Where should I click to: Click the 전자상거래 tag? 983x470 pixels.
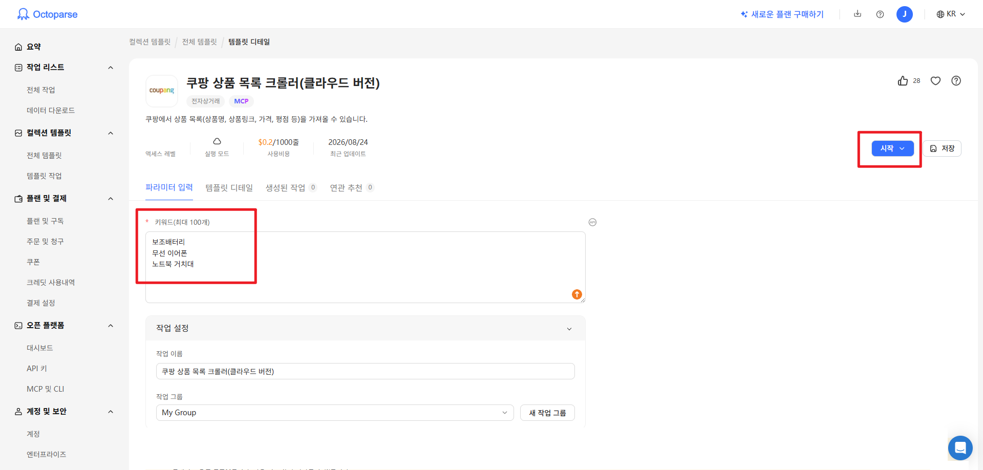click(206, 101)
